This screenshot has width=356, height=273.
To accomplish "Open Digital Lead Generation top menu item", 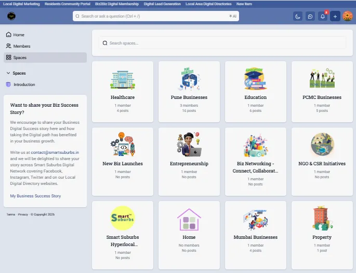I will click(x=162, y=4).
